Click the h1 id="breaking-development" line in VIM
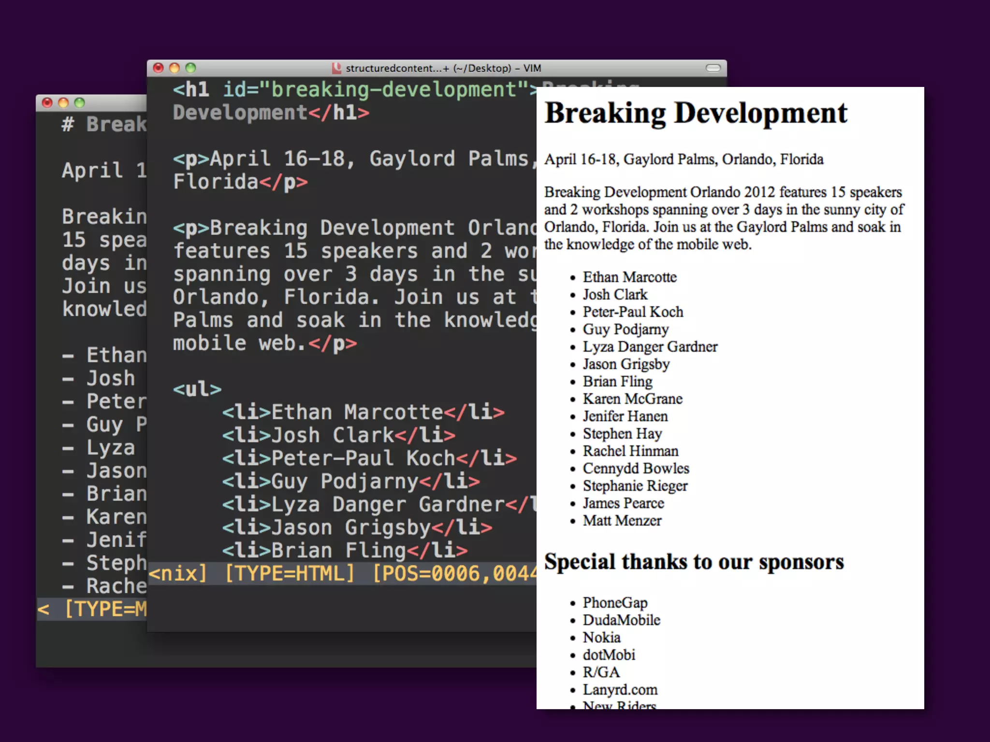Image resolution: width=990 pixels, height=742 pixels. [354, 90]
